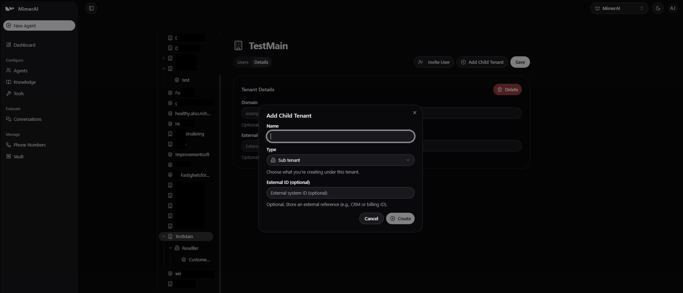Click the TestMain building icon in header
The width and height of the screenshot is (683, 293).
[238, 46]
